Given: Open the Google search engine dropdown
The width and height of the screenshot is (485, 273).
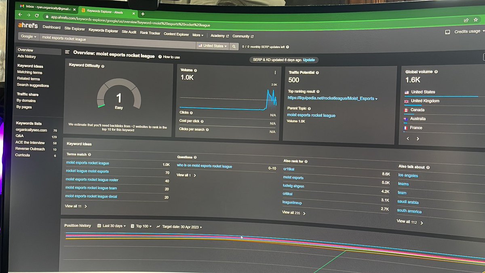Looking at the screenshot, I should coord(28,36).
